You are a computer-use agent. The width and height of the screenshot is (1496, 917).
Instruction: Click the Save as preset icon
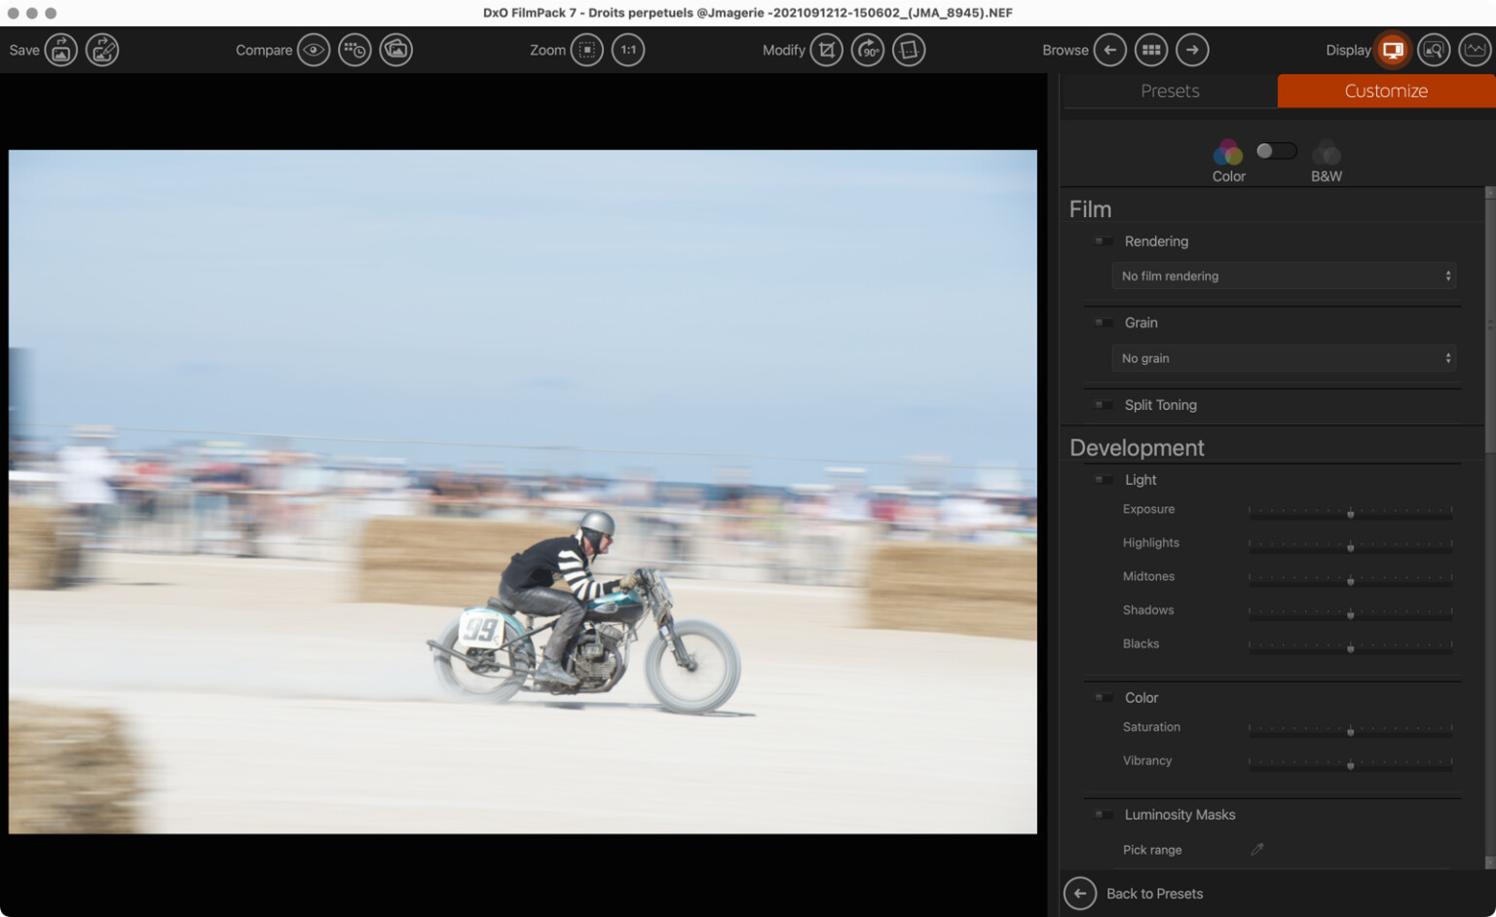[102, 50]
